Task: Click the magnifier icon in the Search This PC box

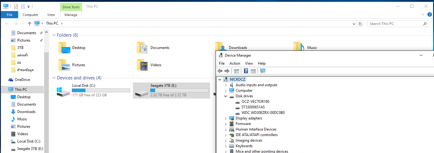Action: click(425, 24)
